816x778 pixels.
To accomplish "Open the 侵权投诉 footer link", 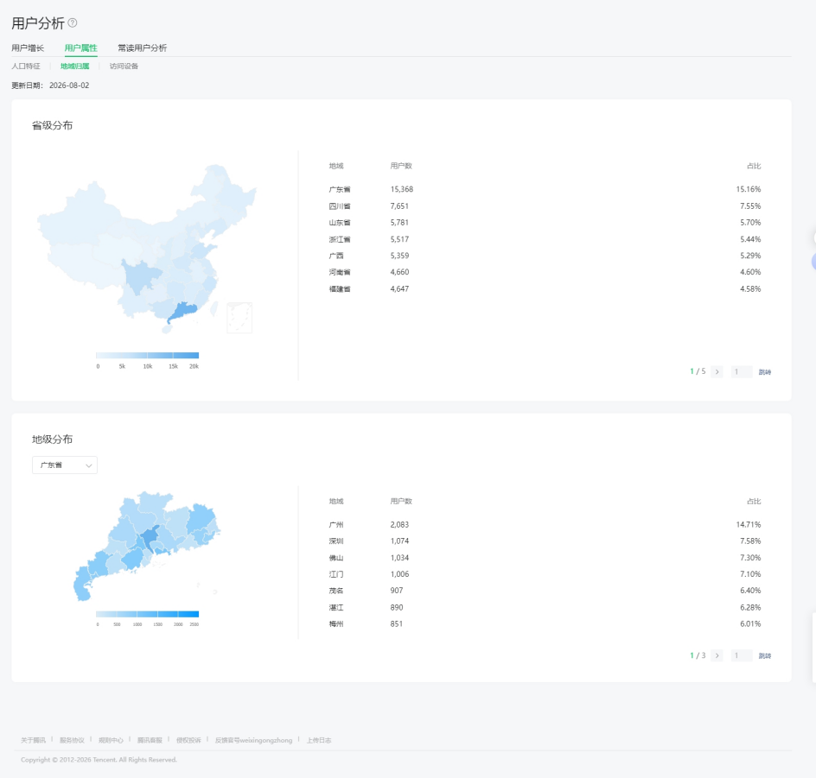I will (x=188, y=740).
